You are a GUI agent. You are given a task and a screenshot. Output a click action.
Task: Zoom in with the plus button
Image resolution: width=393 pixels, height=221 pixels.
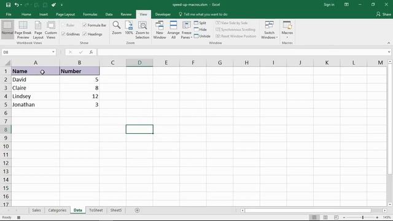377,217
